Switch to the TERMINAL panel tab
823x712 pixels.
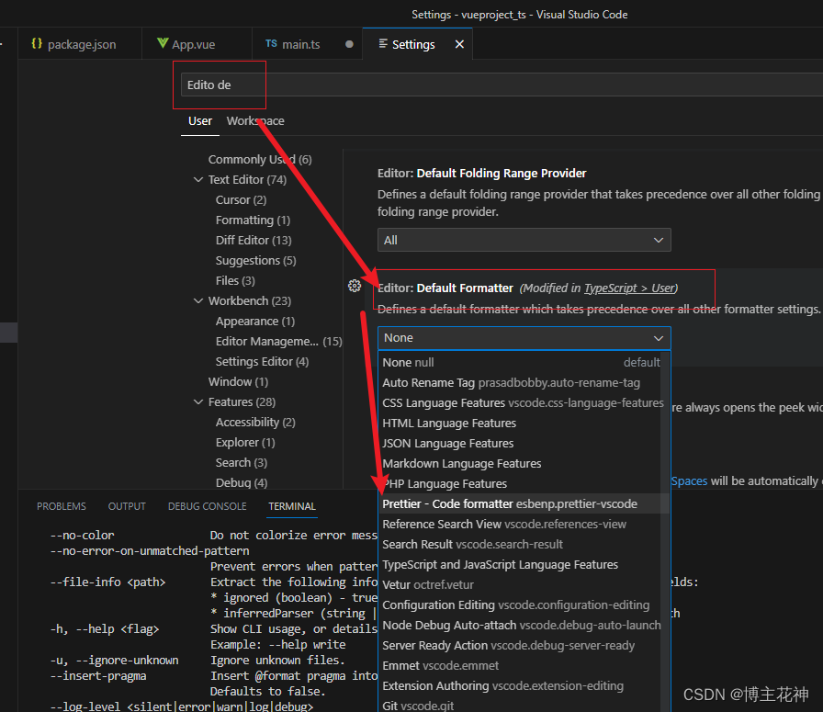(x=292, y=506)
